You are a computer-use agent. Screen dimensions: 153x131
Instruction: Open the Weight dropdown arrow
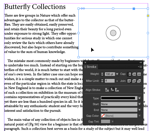[x=117, y=74]
